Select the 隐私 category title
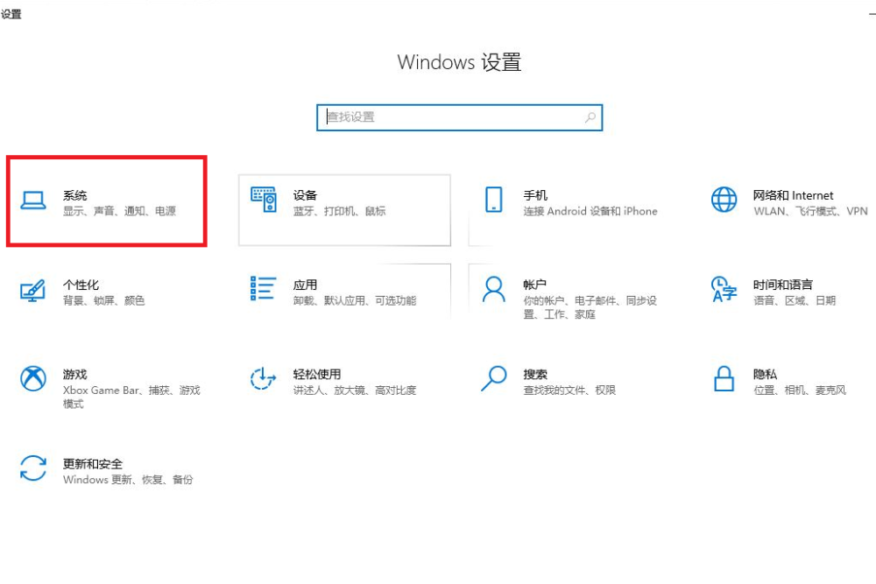Viewport: 876px width, 584px height. click(765, 374)
